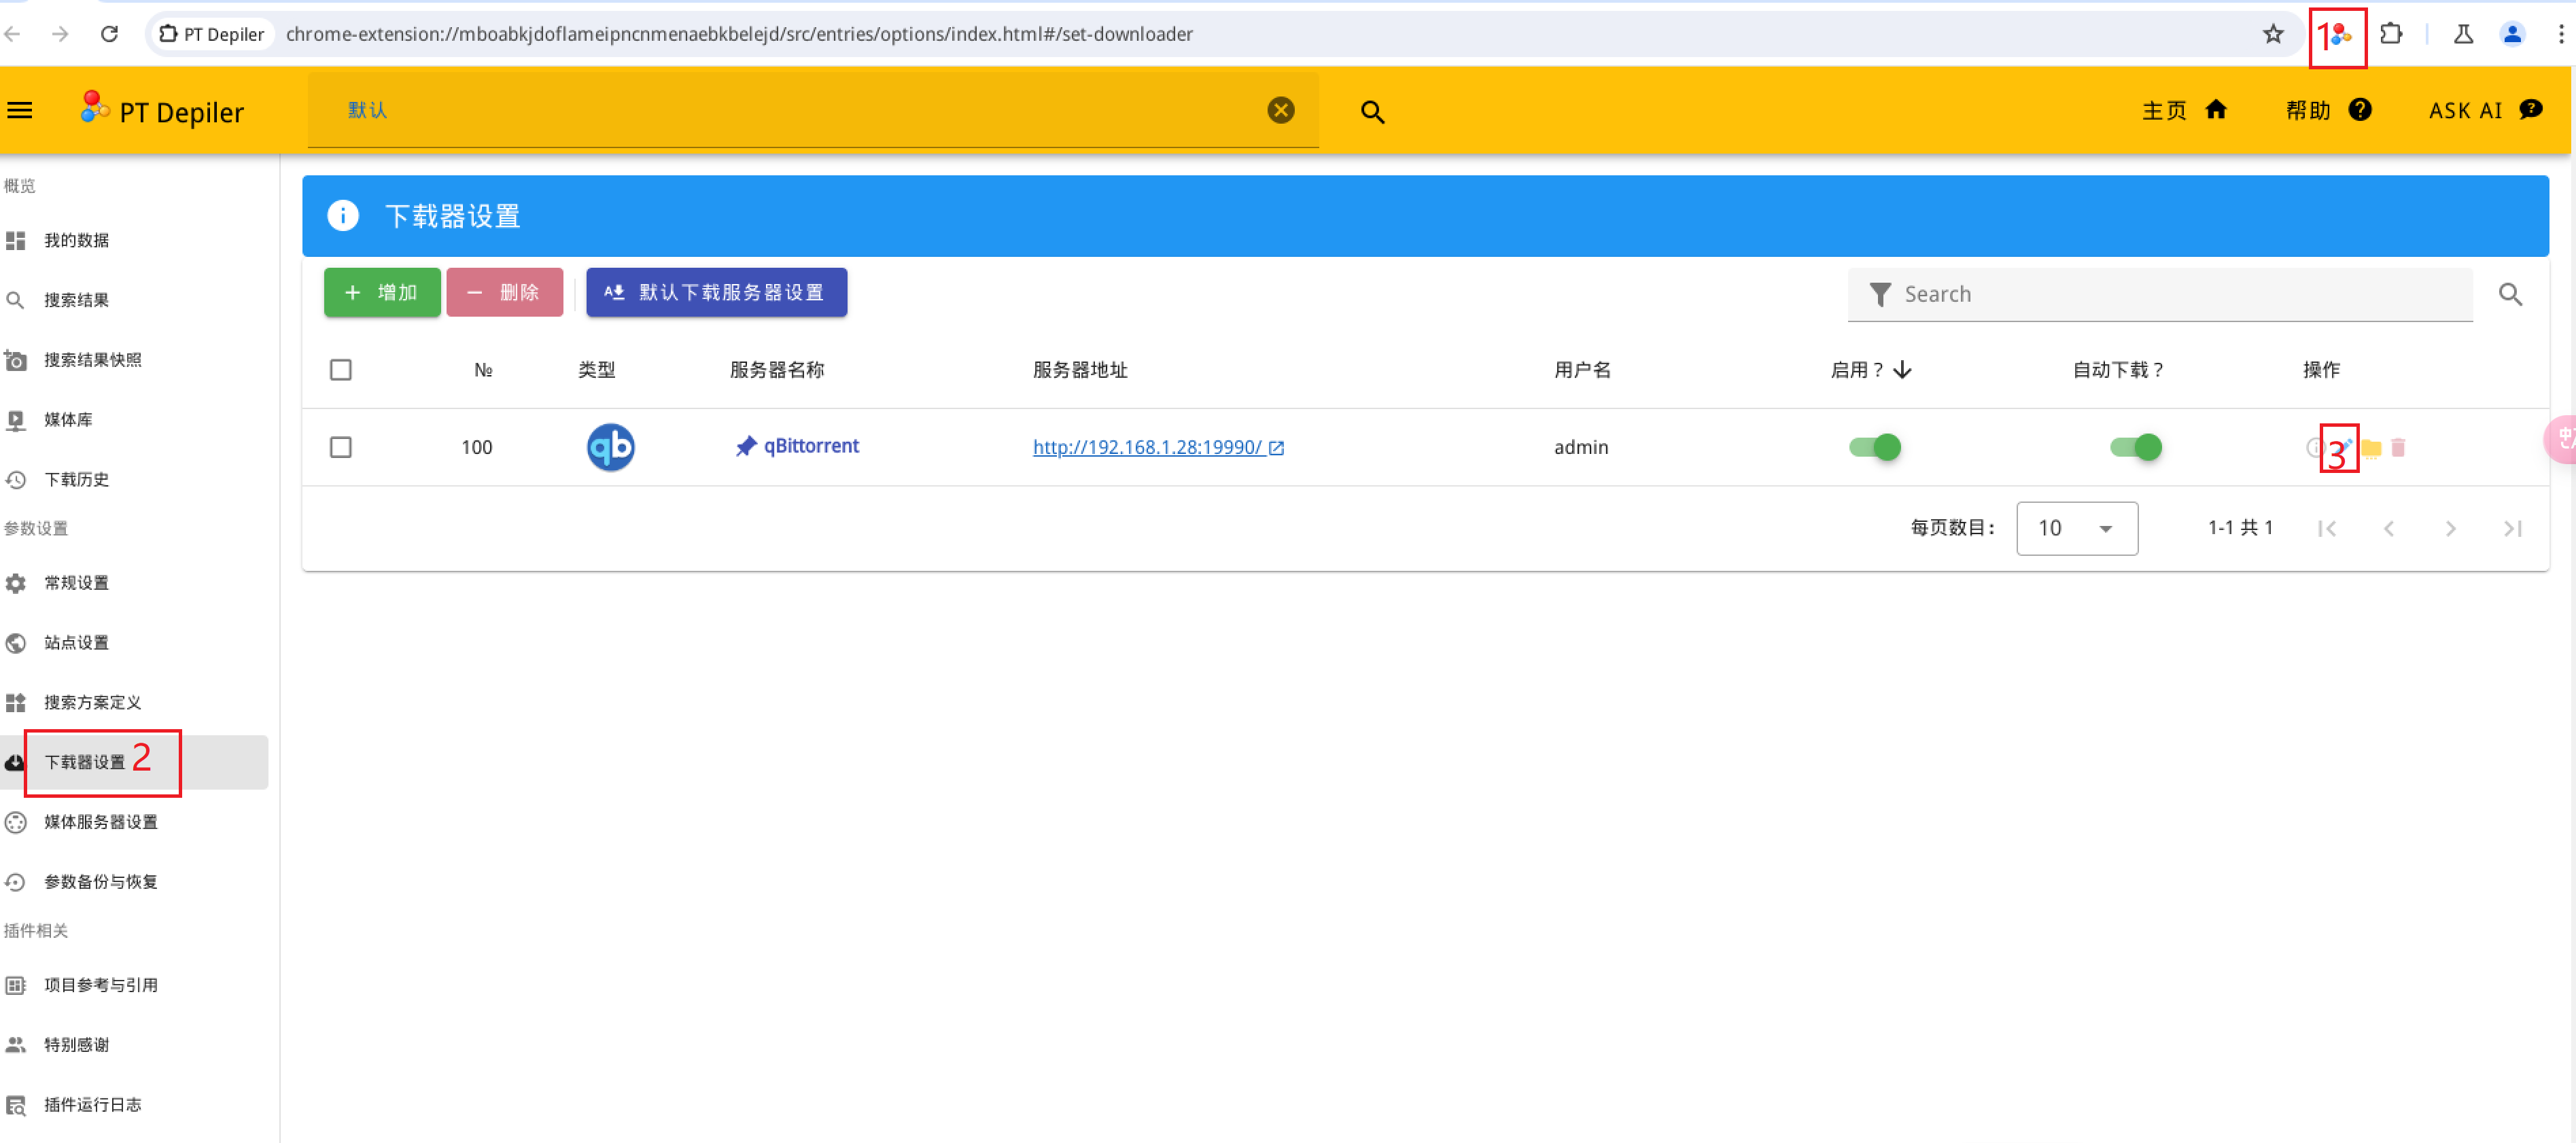Check the qBittorrent row checkbox
The width and height of the screenshot is (2576, 1143).
[340, 447]
